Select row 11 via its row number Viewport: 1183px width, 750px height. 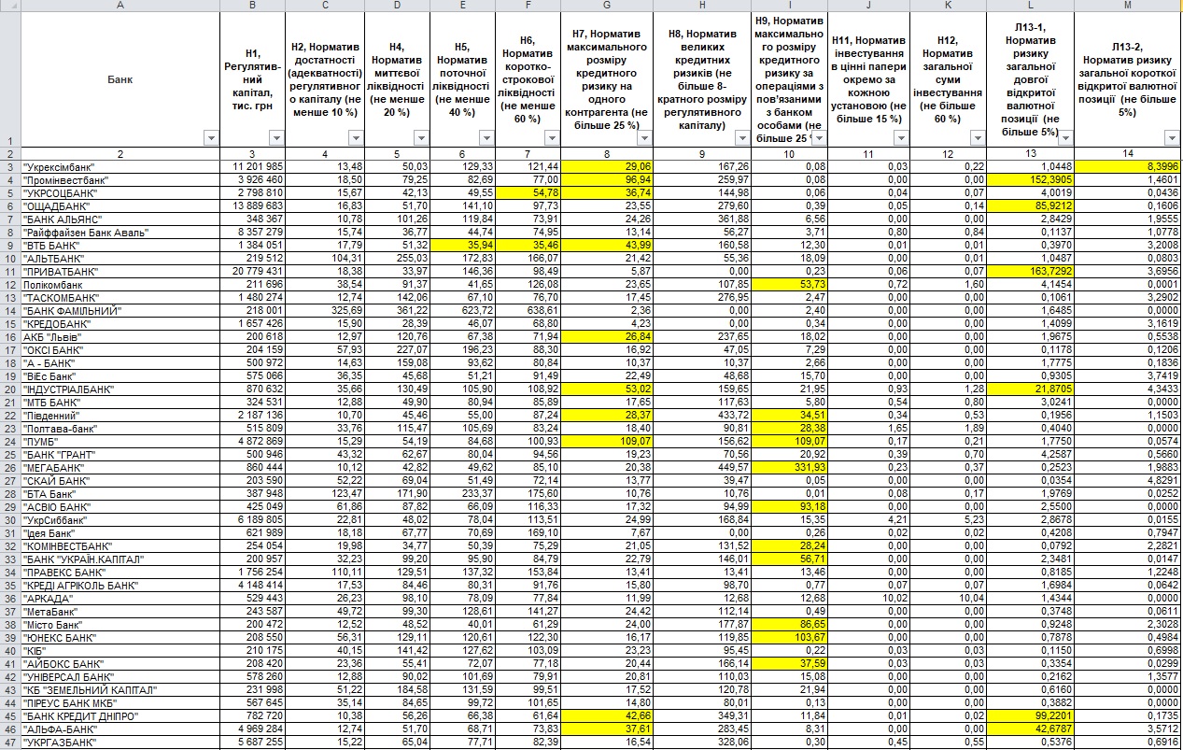tap(9, 271)
